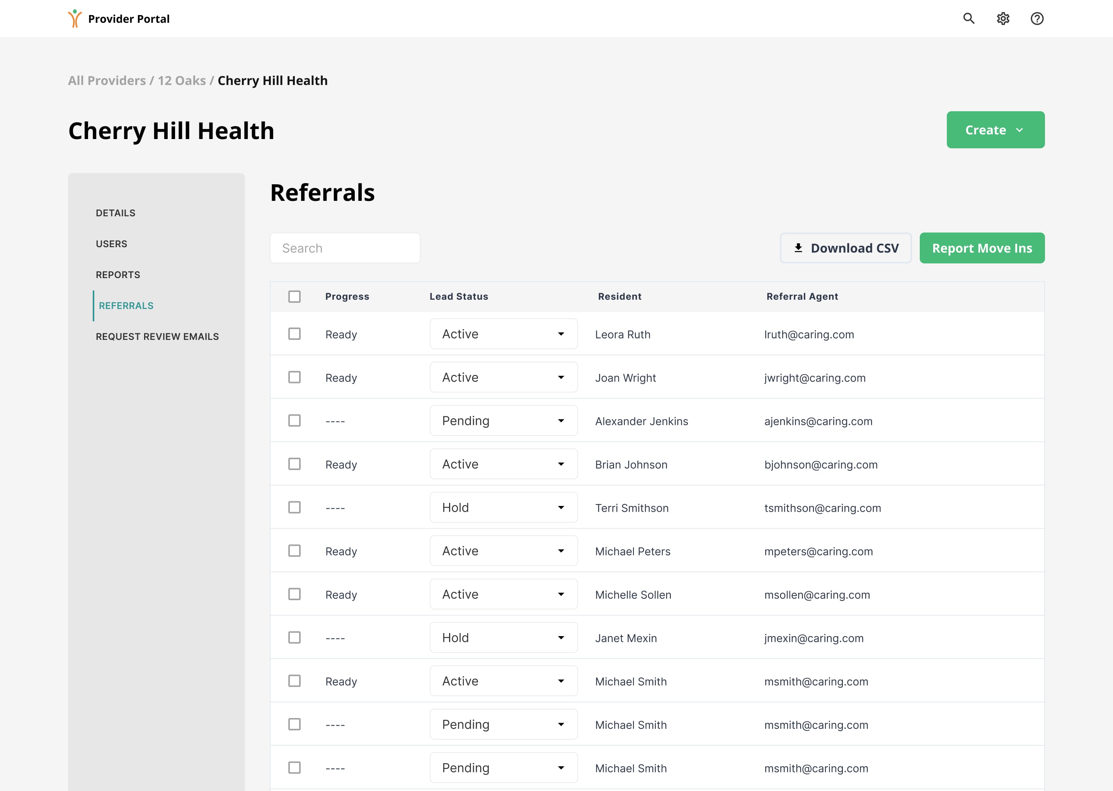Open Lead Status dropdown for Joan Wright
1113x791 pixels.
(504, 377)
